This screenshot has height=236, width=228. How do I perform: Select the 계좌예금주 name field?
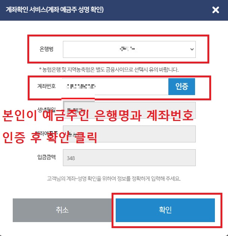(129, 134)
